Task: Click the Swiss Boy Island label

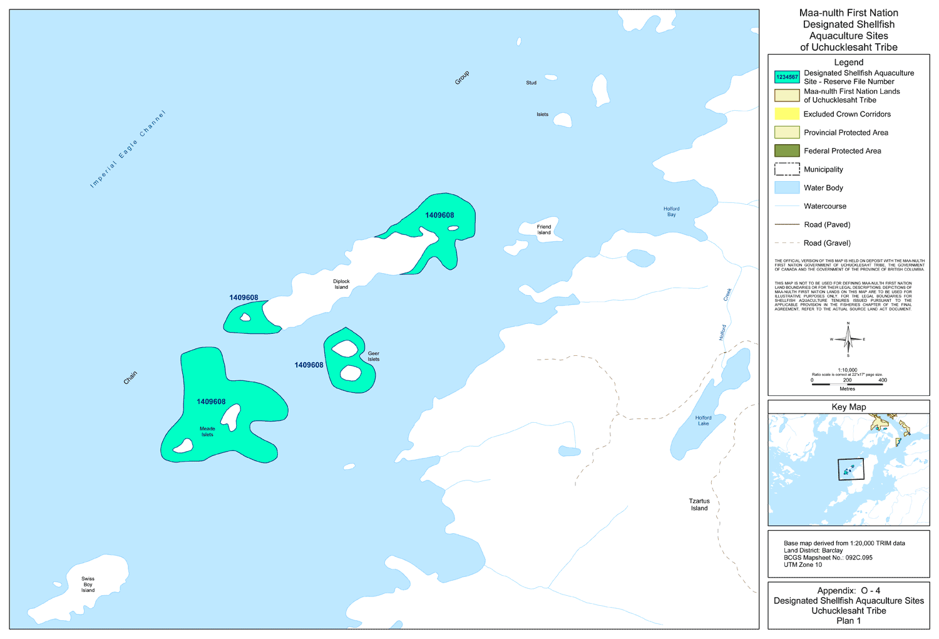Action: tap(88, 584)
